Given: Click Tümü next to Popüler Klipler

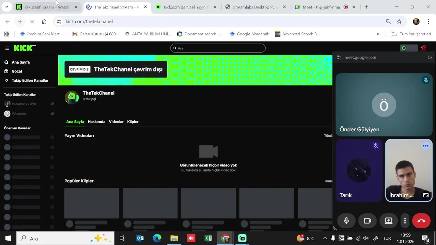Looking at the screenshot, I should click(328, 181).
